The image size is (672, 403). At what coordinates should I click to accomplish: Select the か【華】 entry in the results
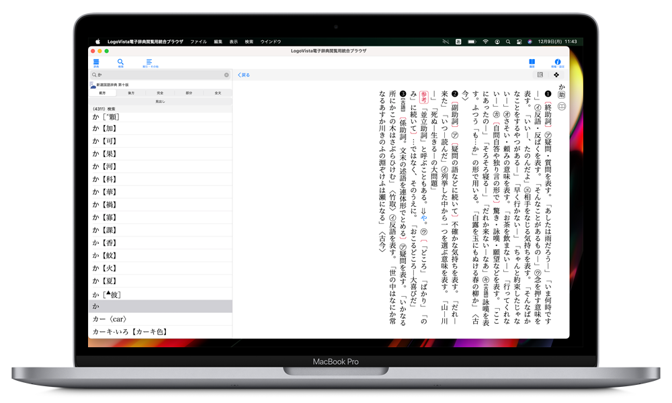(161, 192)
